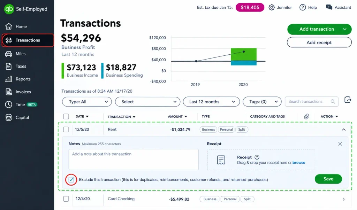This screenshot has height=210, width=357.
Task: Open the Add transaction dropdown arrow
Action: [x=345, y=29]
